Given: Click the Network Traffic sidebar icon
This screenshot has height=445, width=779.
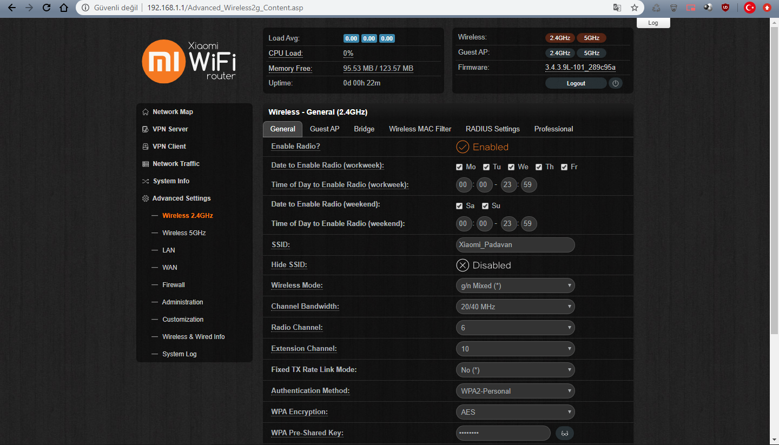Looking at the screenshot, I should (x=146, y=164).
